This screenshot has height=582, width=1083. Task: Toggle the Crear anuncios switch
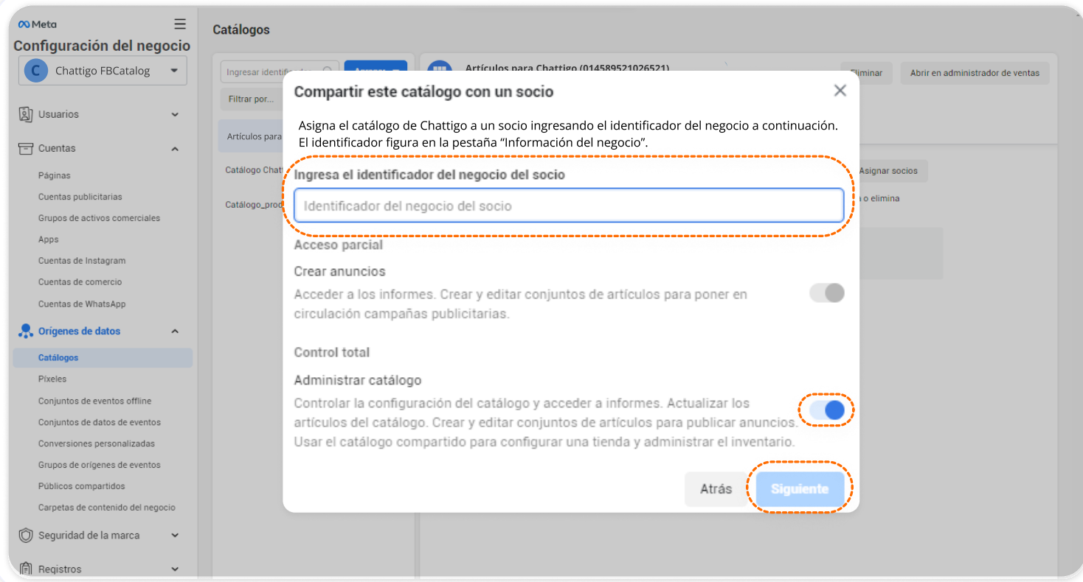pyautogui.click(x=826, y=293)
